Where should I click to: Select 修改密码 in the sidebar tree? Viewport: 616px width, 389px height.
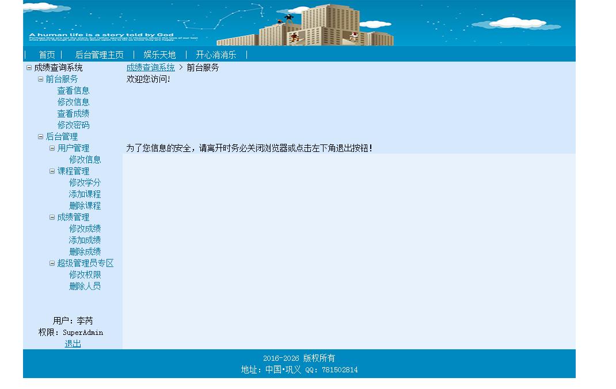coord(74,125)
